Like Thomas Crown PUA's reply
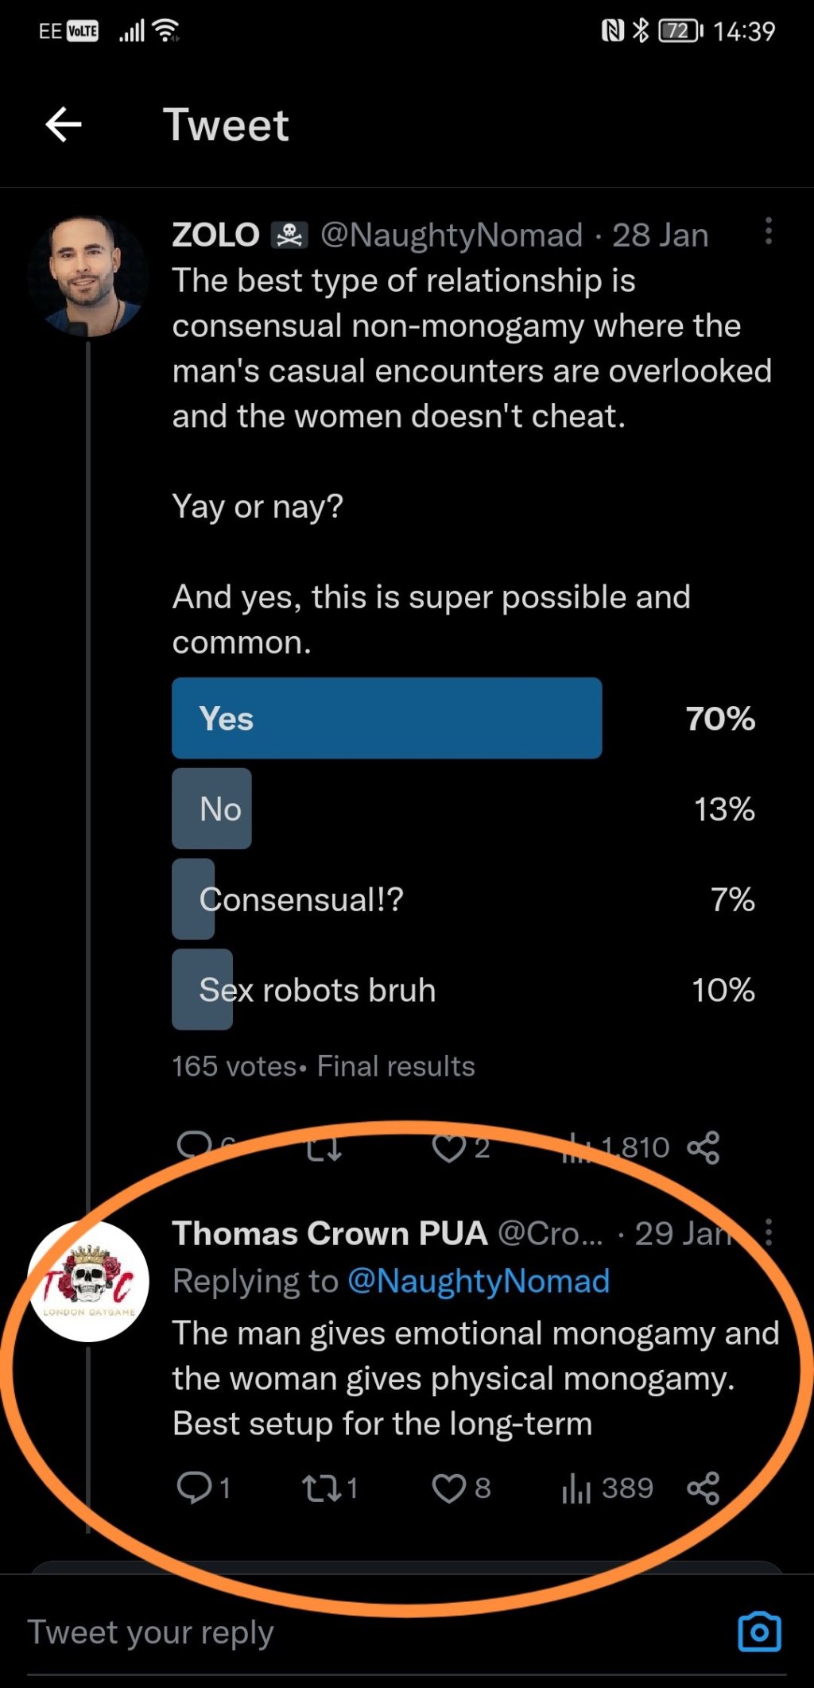Image resolution: width=814 pixels, height=1688 pixels. 449,1488
